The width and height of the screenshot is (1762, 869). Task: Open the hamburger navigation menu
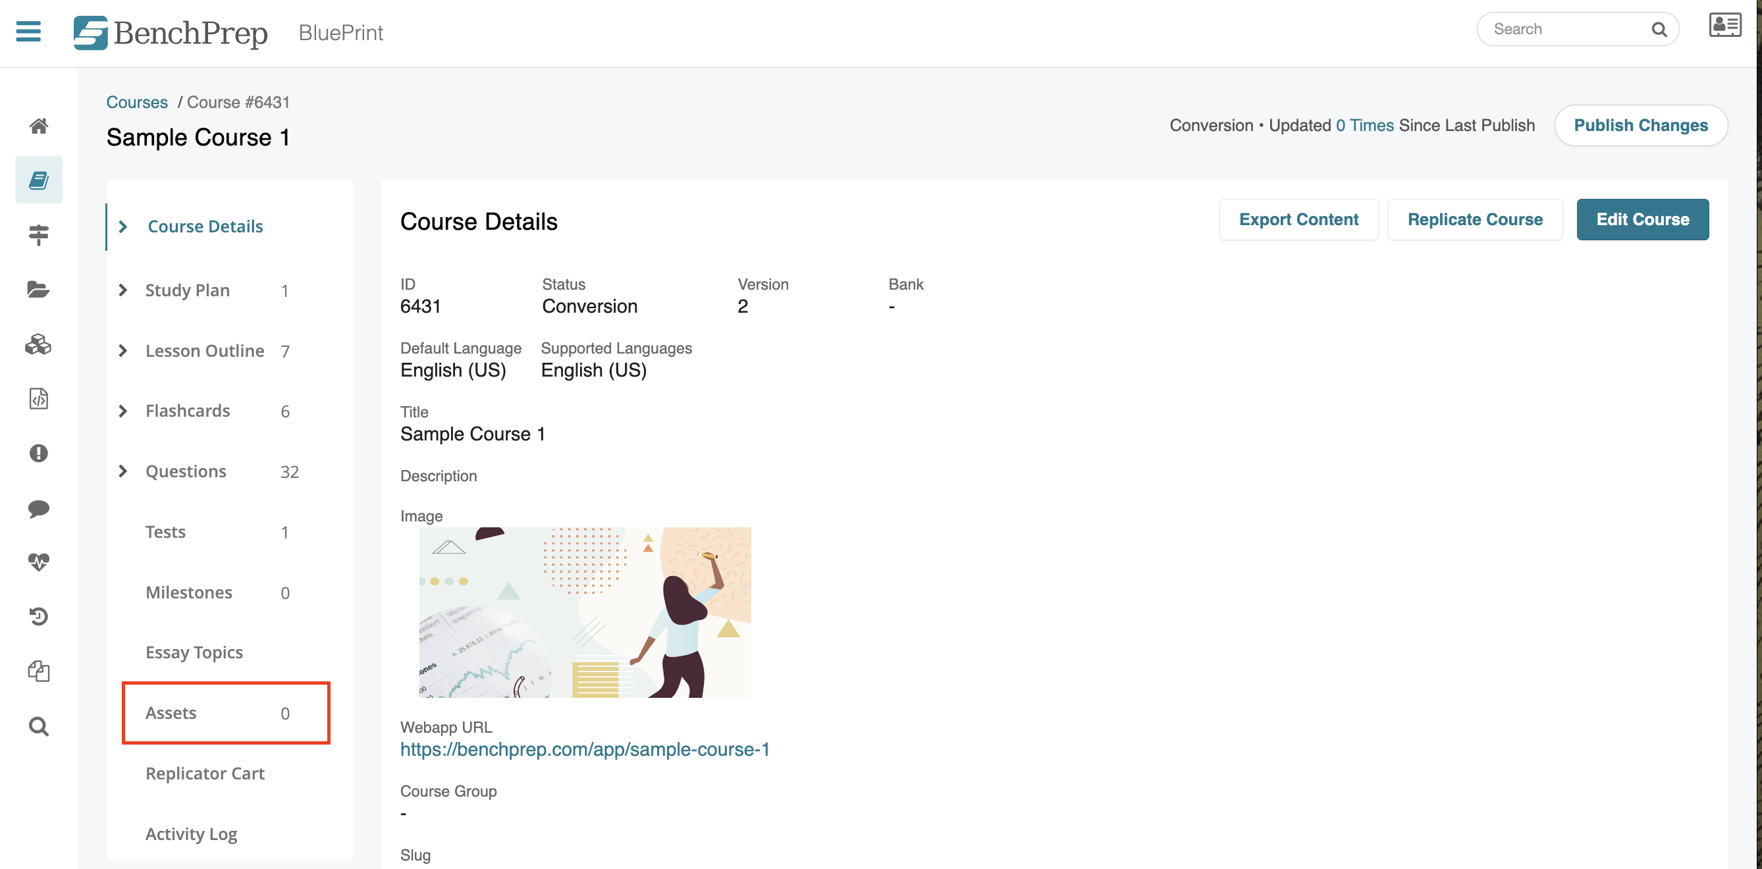28,32
